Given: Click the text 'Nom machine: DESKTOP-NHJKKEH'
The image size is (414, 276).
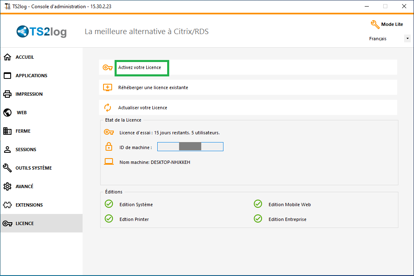Looking at the screenshot, I should (x=155, y=162).
